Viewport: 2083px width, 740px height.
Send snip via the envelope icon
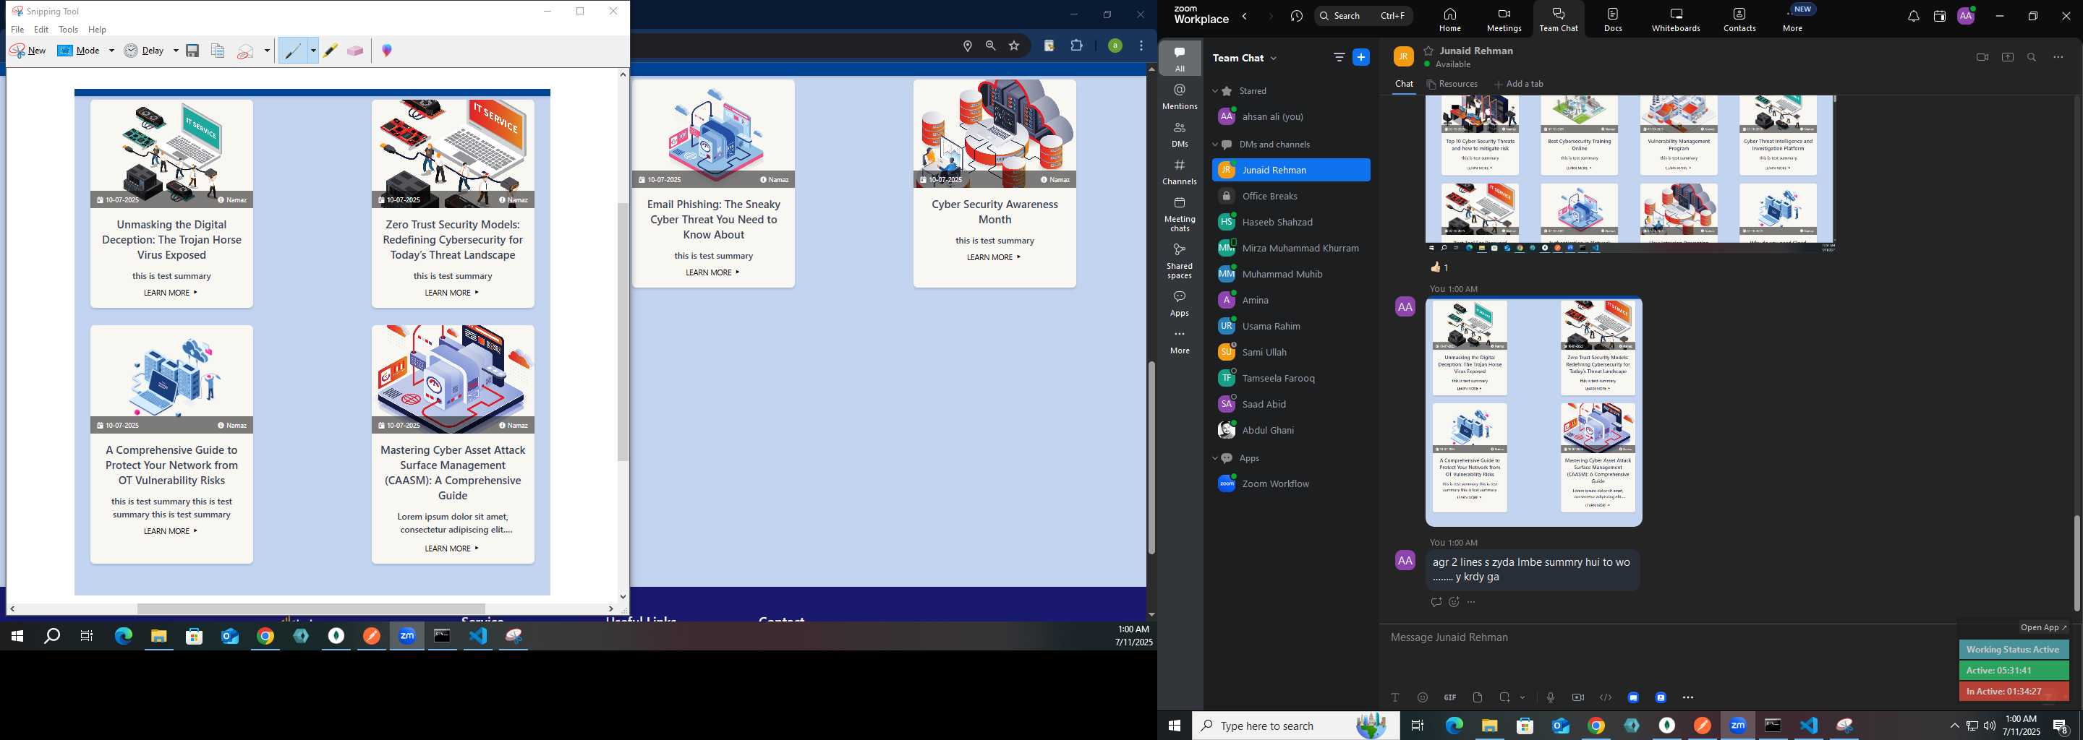246,51
